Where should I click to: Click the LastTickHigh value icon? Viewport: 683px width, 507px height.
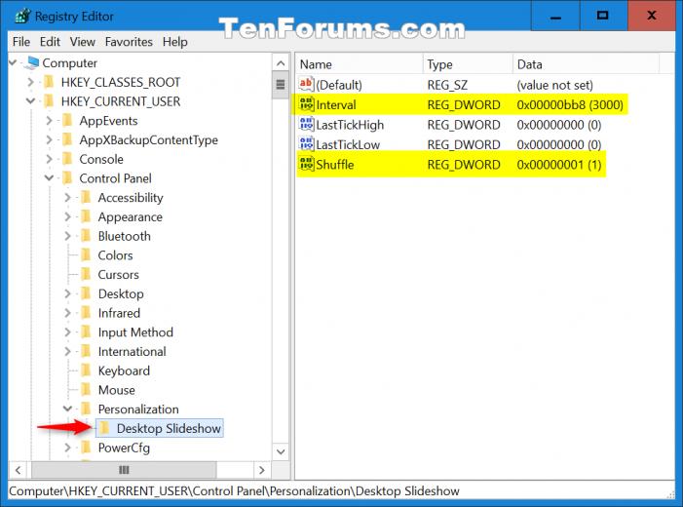306,125
